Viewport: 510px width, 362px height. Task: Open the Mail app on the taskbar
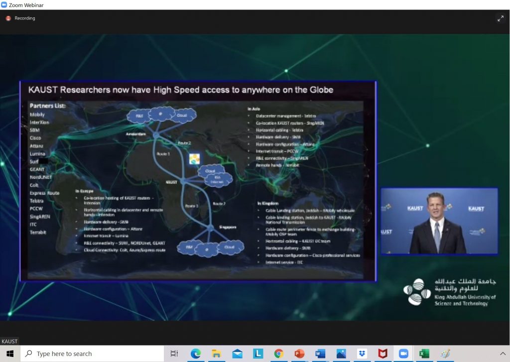tap(237, 354)
